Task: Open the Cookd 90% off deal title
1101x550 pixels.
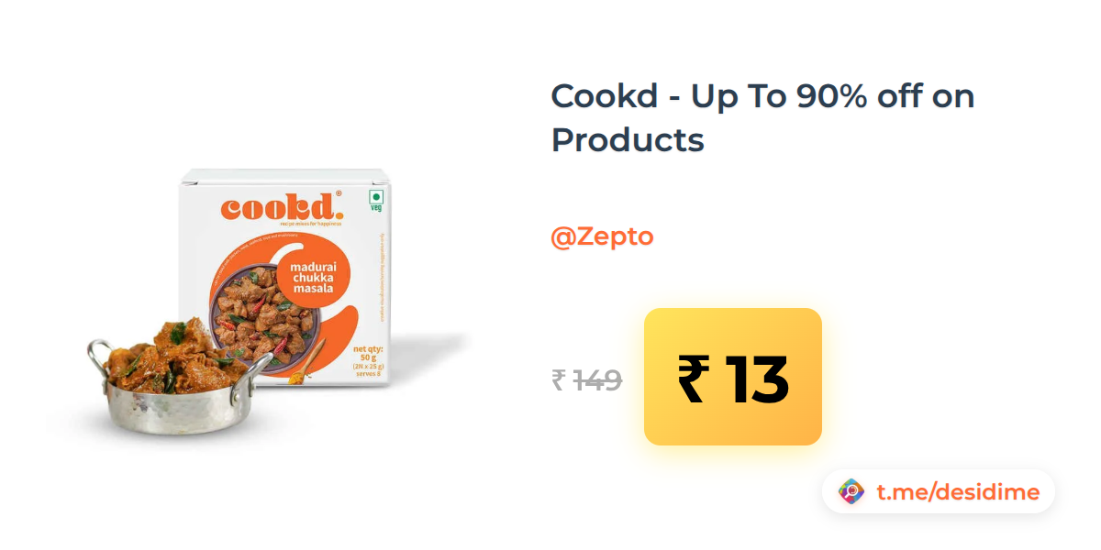Action: 762,117
